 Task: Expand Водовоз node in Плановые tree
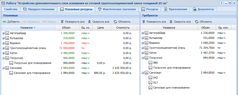click(x=3, y=43)
